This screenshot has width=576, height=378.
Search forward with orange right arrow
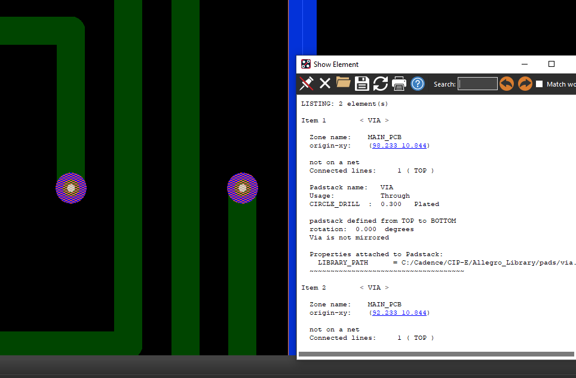pos(525,84)
